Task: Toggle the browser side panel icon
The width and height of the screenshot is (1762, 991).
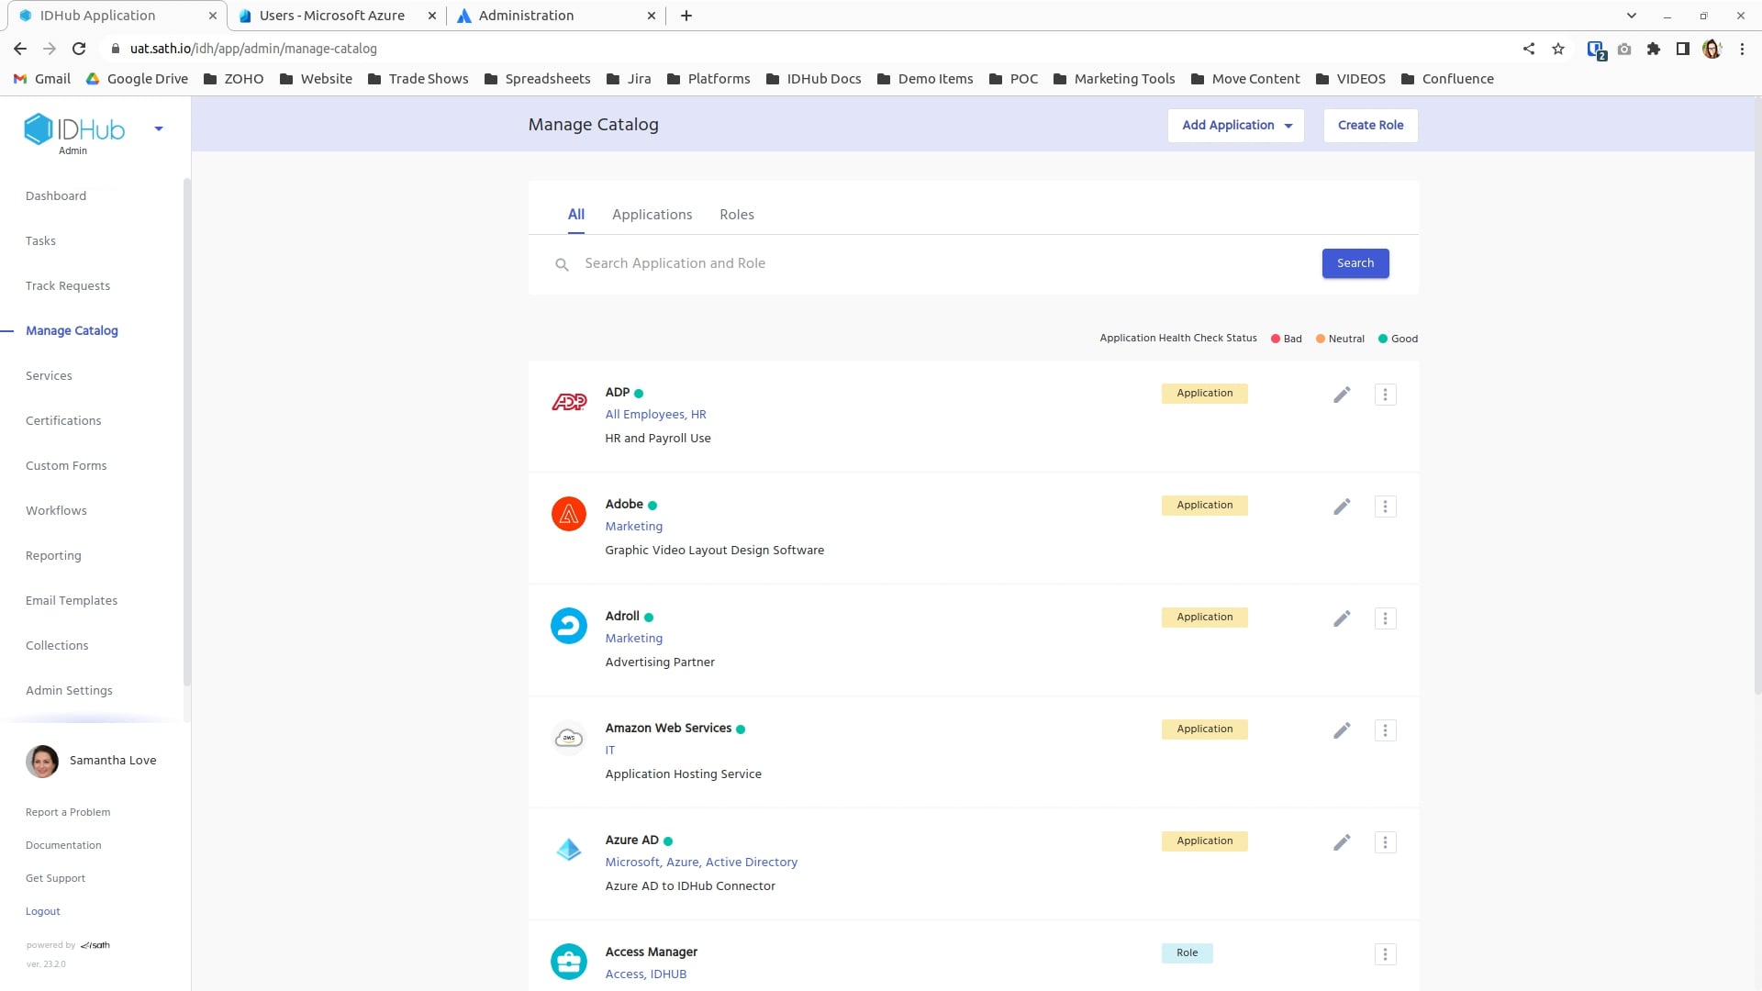Action: coord(1683,49)
